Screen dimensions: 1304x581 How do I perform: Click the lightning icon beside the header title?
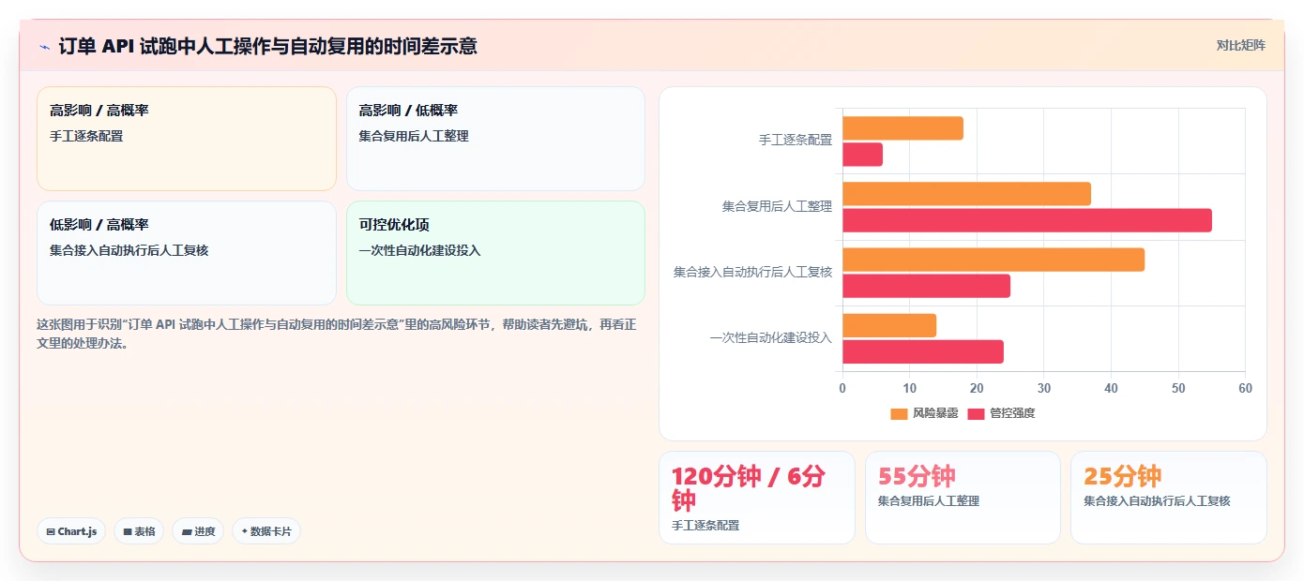pos(44,46)
